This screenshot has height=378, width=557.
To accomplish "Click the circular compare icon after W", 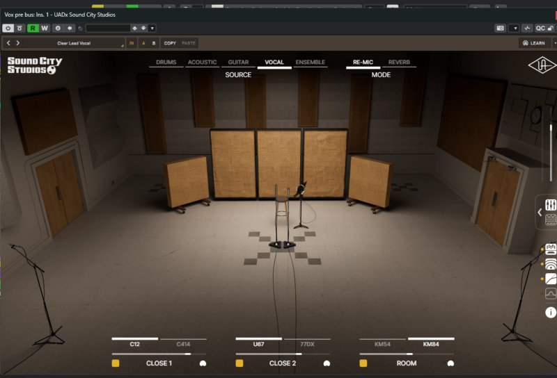I will click(58, 28).
